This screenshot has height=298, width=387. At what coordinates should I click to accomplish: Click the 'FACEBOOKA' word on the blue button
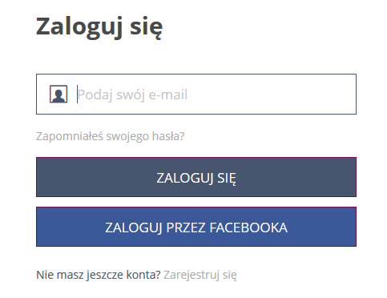coord(248,228)
